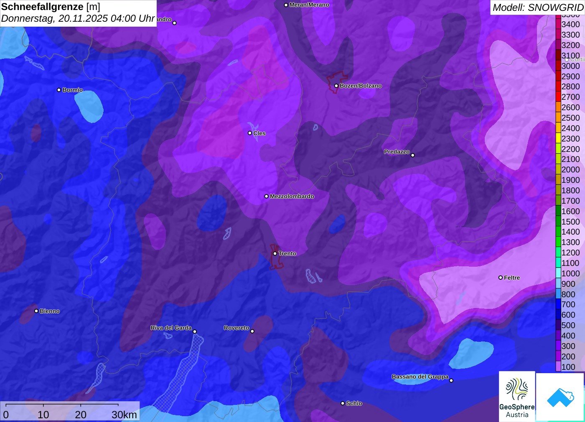Pick the dark red 3000 legend swatch

558,66
